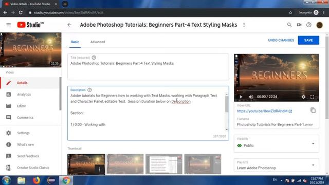Bookmark this page with the star icon

tap(290, 12)
